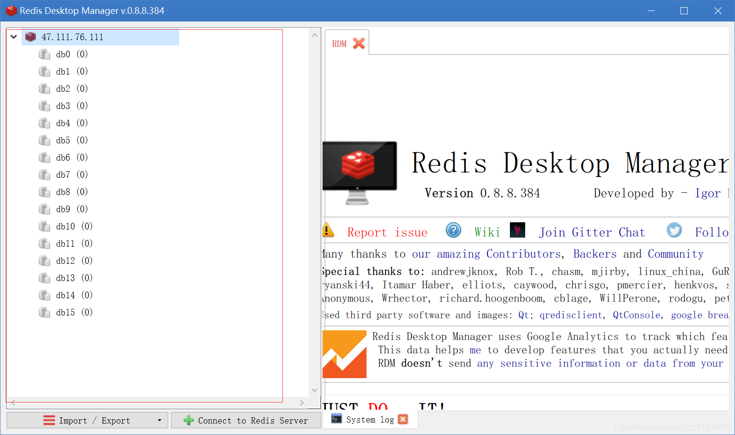
Task: Click the tree panel scroll up arrow
Action: [314, 35]
